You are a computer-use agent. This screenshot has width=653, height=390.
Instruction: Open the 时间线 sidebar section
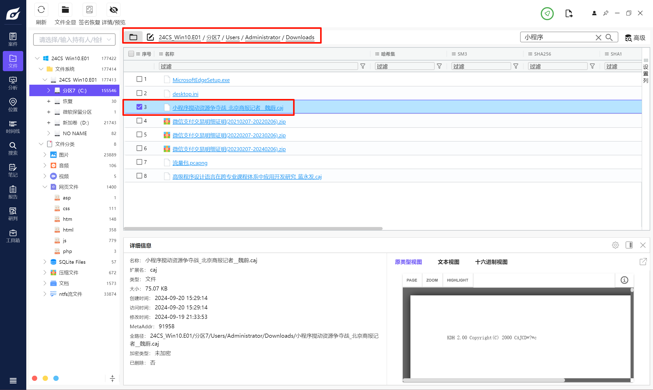tap(13, 127)
